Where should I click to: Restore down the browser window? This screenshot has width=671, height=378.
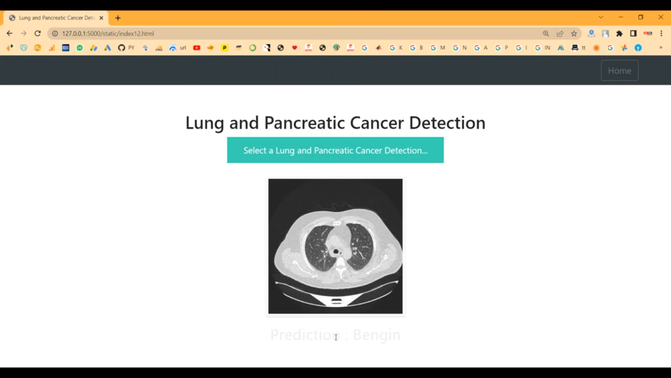(x=641, y=17)
